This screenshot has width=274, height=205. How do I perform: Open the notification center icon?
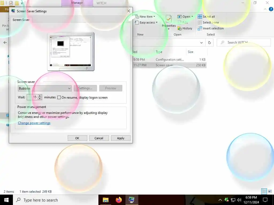click(x=265, y=200)
